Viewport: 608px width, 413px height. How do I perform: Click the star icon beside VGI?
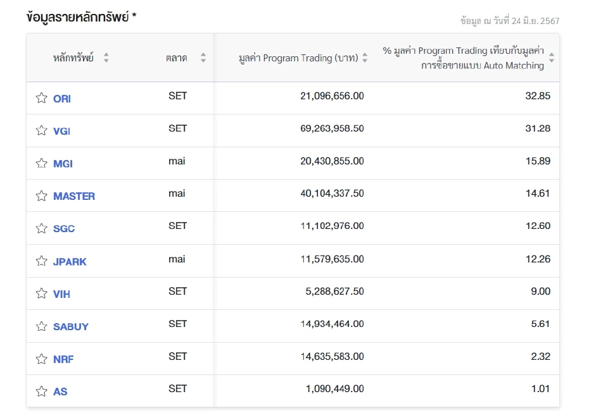[x=41, y=130]
